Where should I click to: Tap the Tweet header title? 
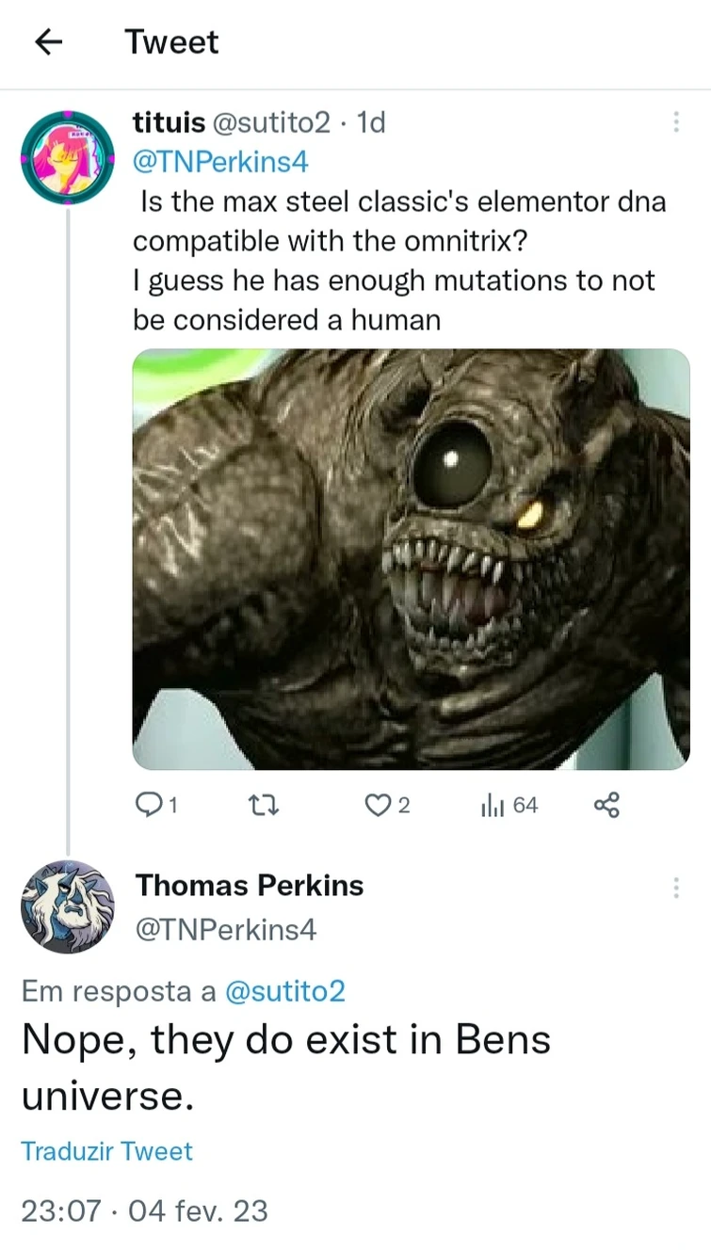click(x=171, y=42)
